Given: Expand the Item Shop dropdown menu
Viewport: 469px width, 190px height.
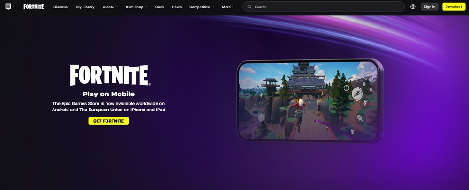Looking at the screenshot, I should point(136,7).
